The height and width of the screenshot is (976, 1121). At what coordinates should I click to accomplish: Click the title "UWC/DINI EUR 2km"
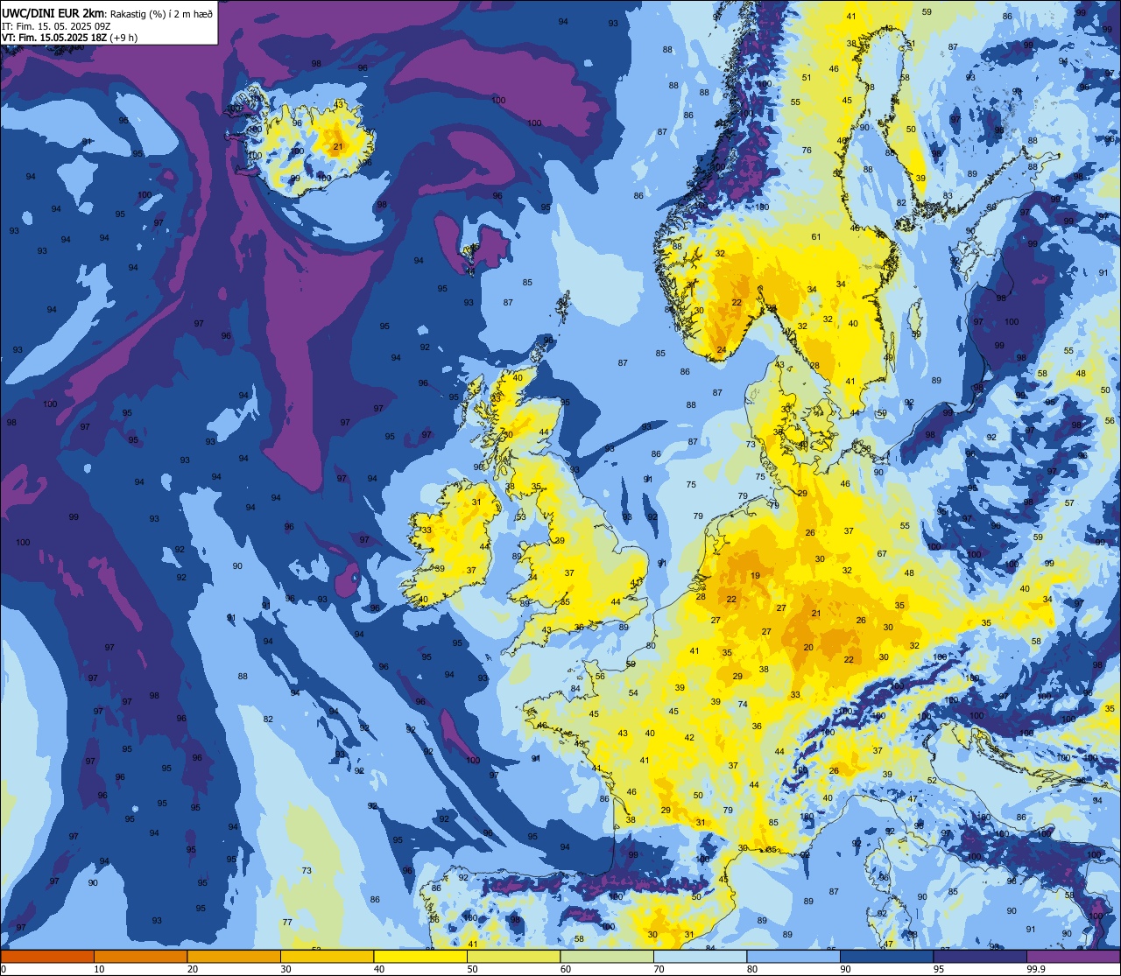pos(54,12)
